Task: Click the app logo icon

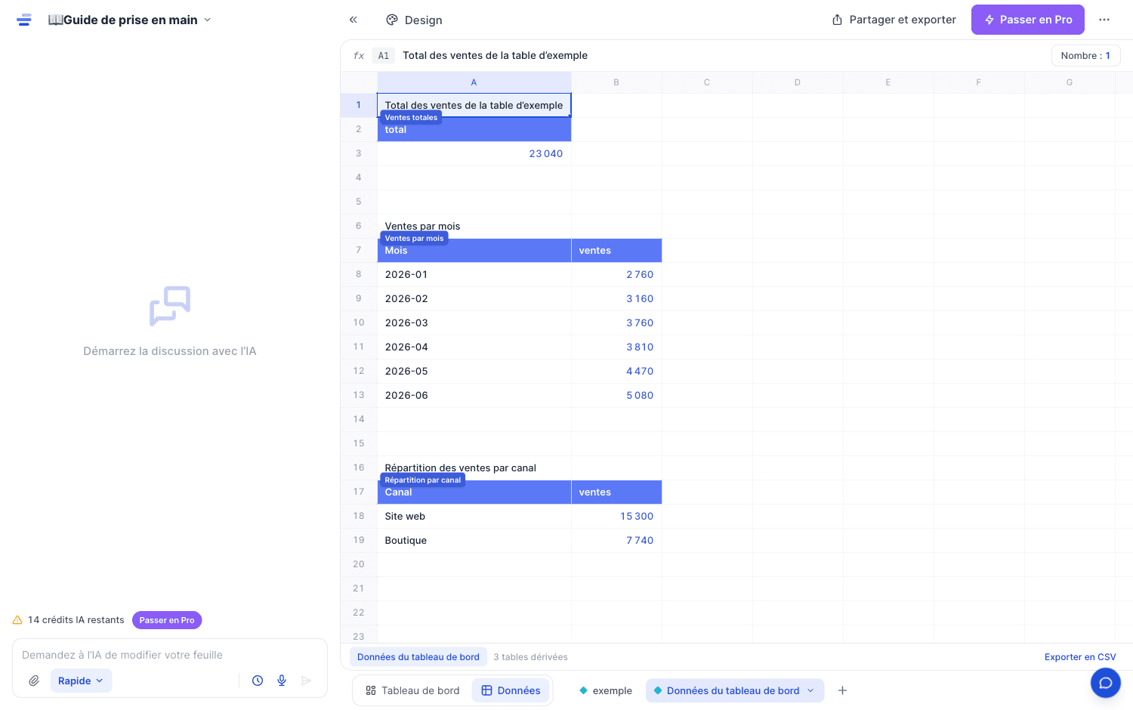Action: (24, 20)
